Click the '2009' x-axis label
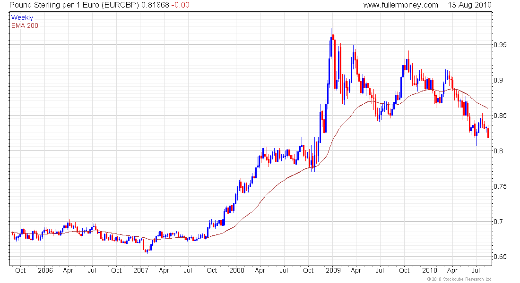The height and width of the screenshot is (283, 520). pyautogui.click(x=333, y=270)
